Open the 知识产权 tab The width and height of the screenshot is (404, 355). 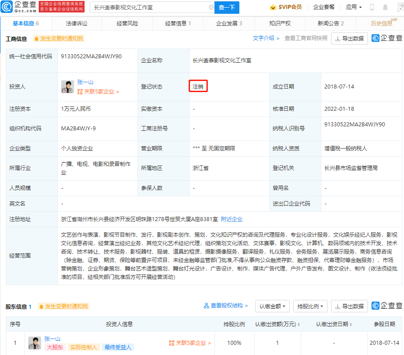[x=280, y=24]
